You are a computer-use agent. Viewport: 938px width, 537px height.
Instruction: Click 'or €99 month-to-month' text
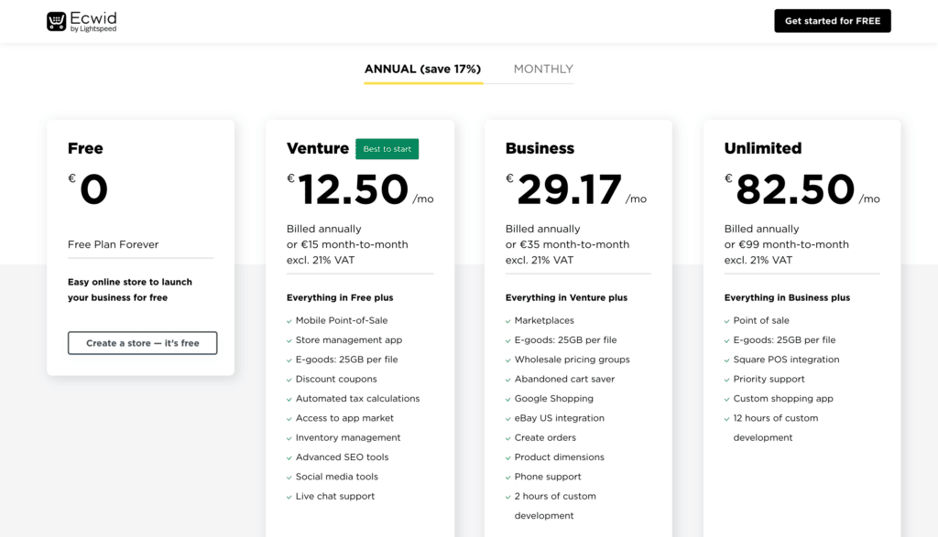click(787, 244)
